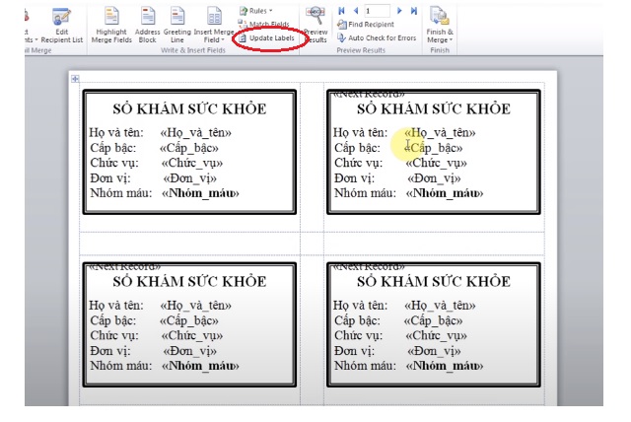Click «Cấp_bậc» field in first label
The image size is (631, 422).
[x=189, y=148]
